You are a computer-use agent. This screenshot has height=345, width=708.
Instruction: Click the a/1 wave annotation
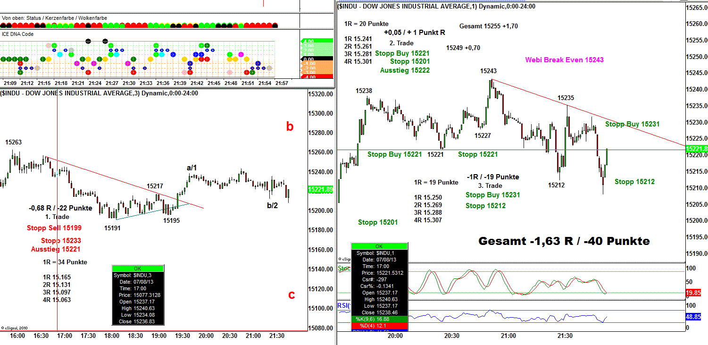pyautogui.click(x=192, y=168)
